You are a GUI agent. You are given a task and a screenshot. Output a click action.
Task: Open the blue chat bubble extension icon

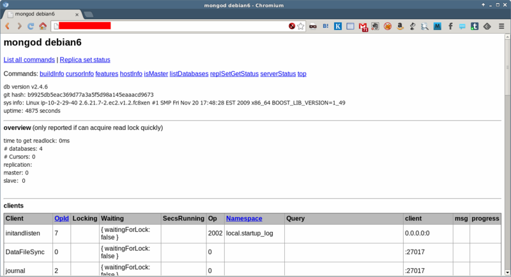[462, 27]
